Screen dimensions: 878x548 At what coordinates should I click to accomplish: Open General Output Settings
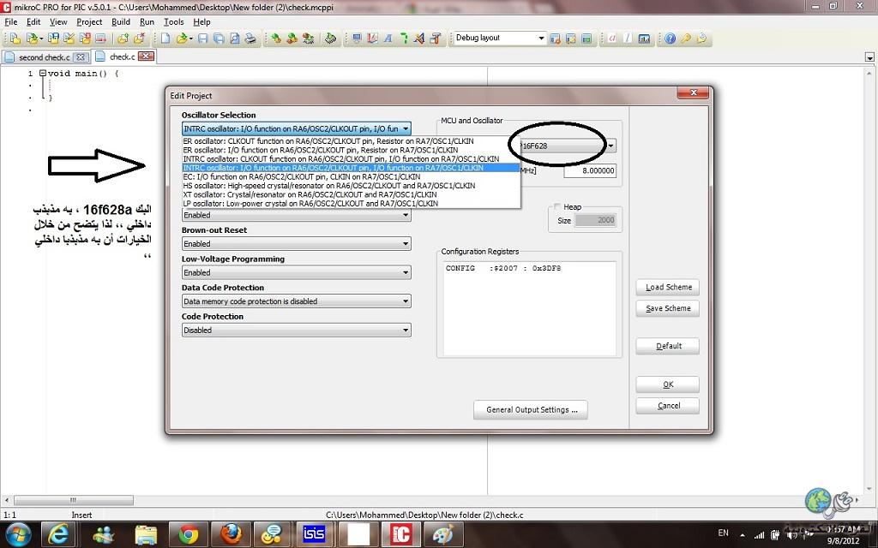[x=531, y=410]
